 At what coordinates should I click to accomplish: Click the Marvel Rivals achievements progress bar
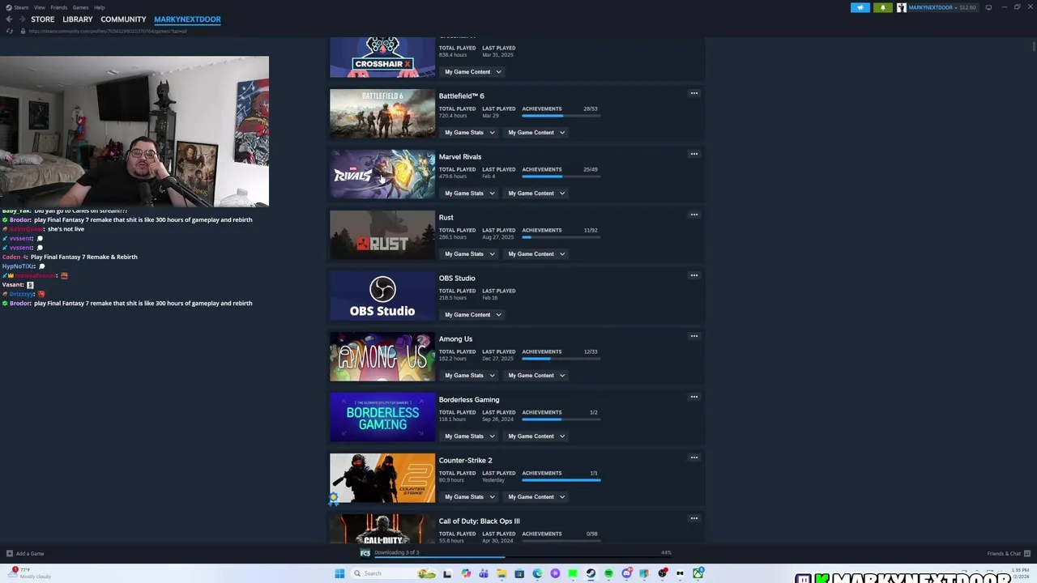click(561, 177)
